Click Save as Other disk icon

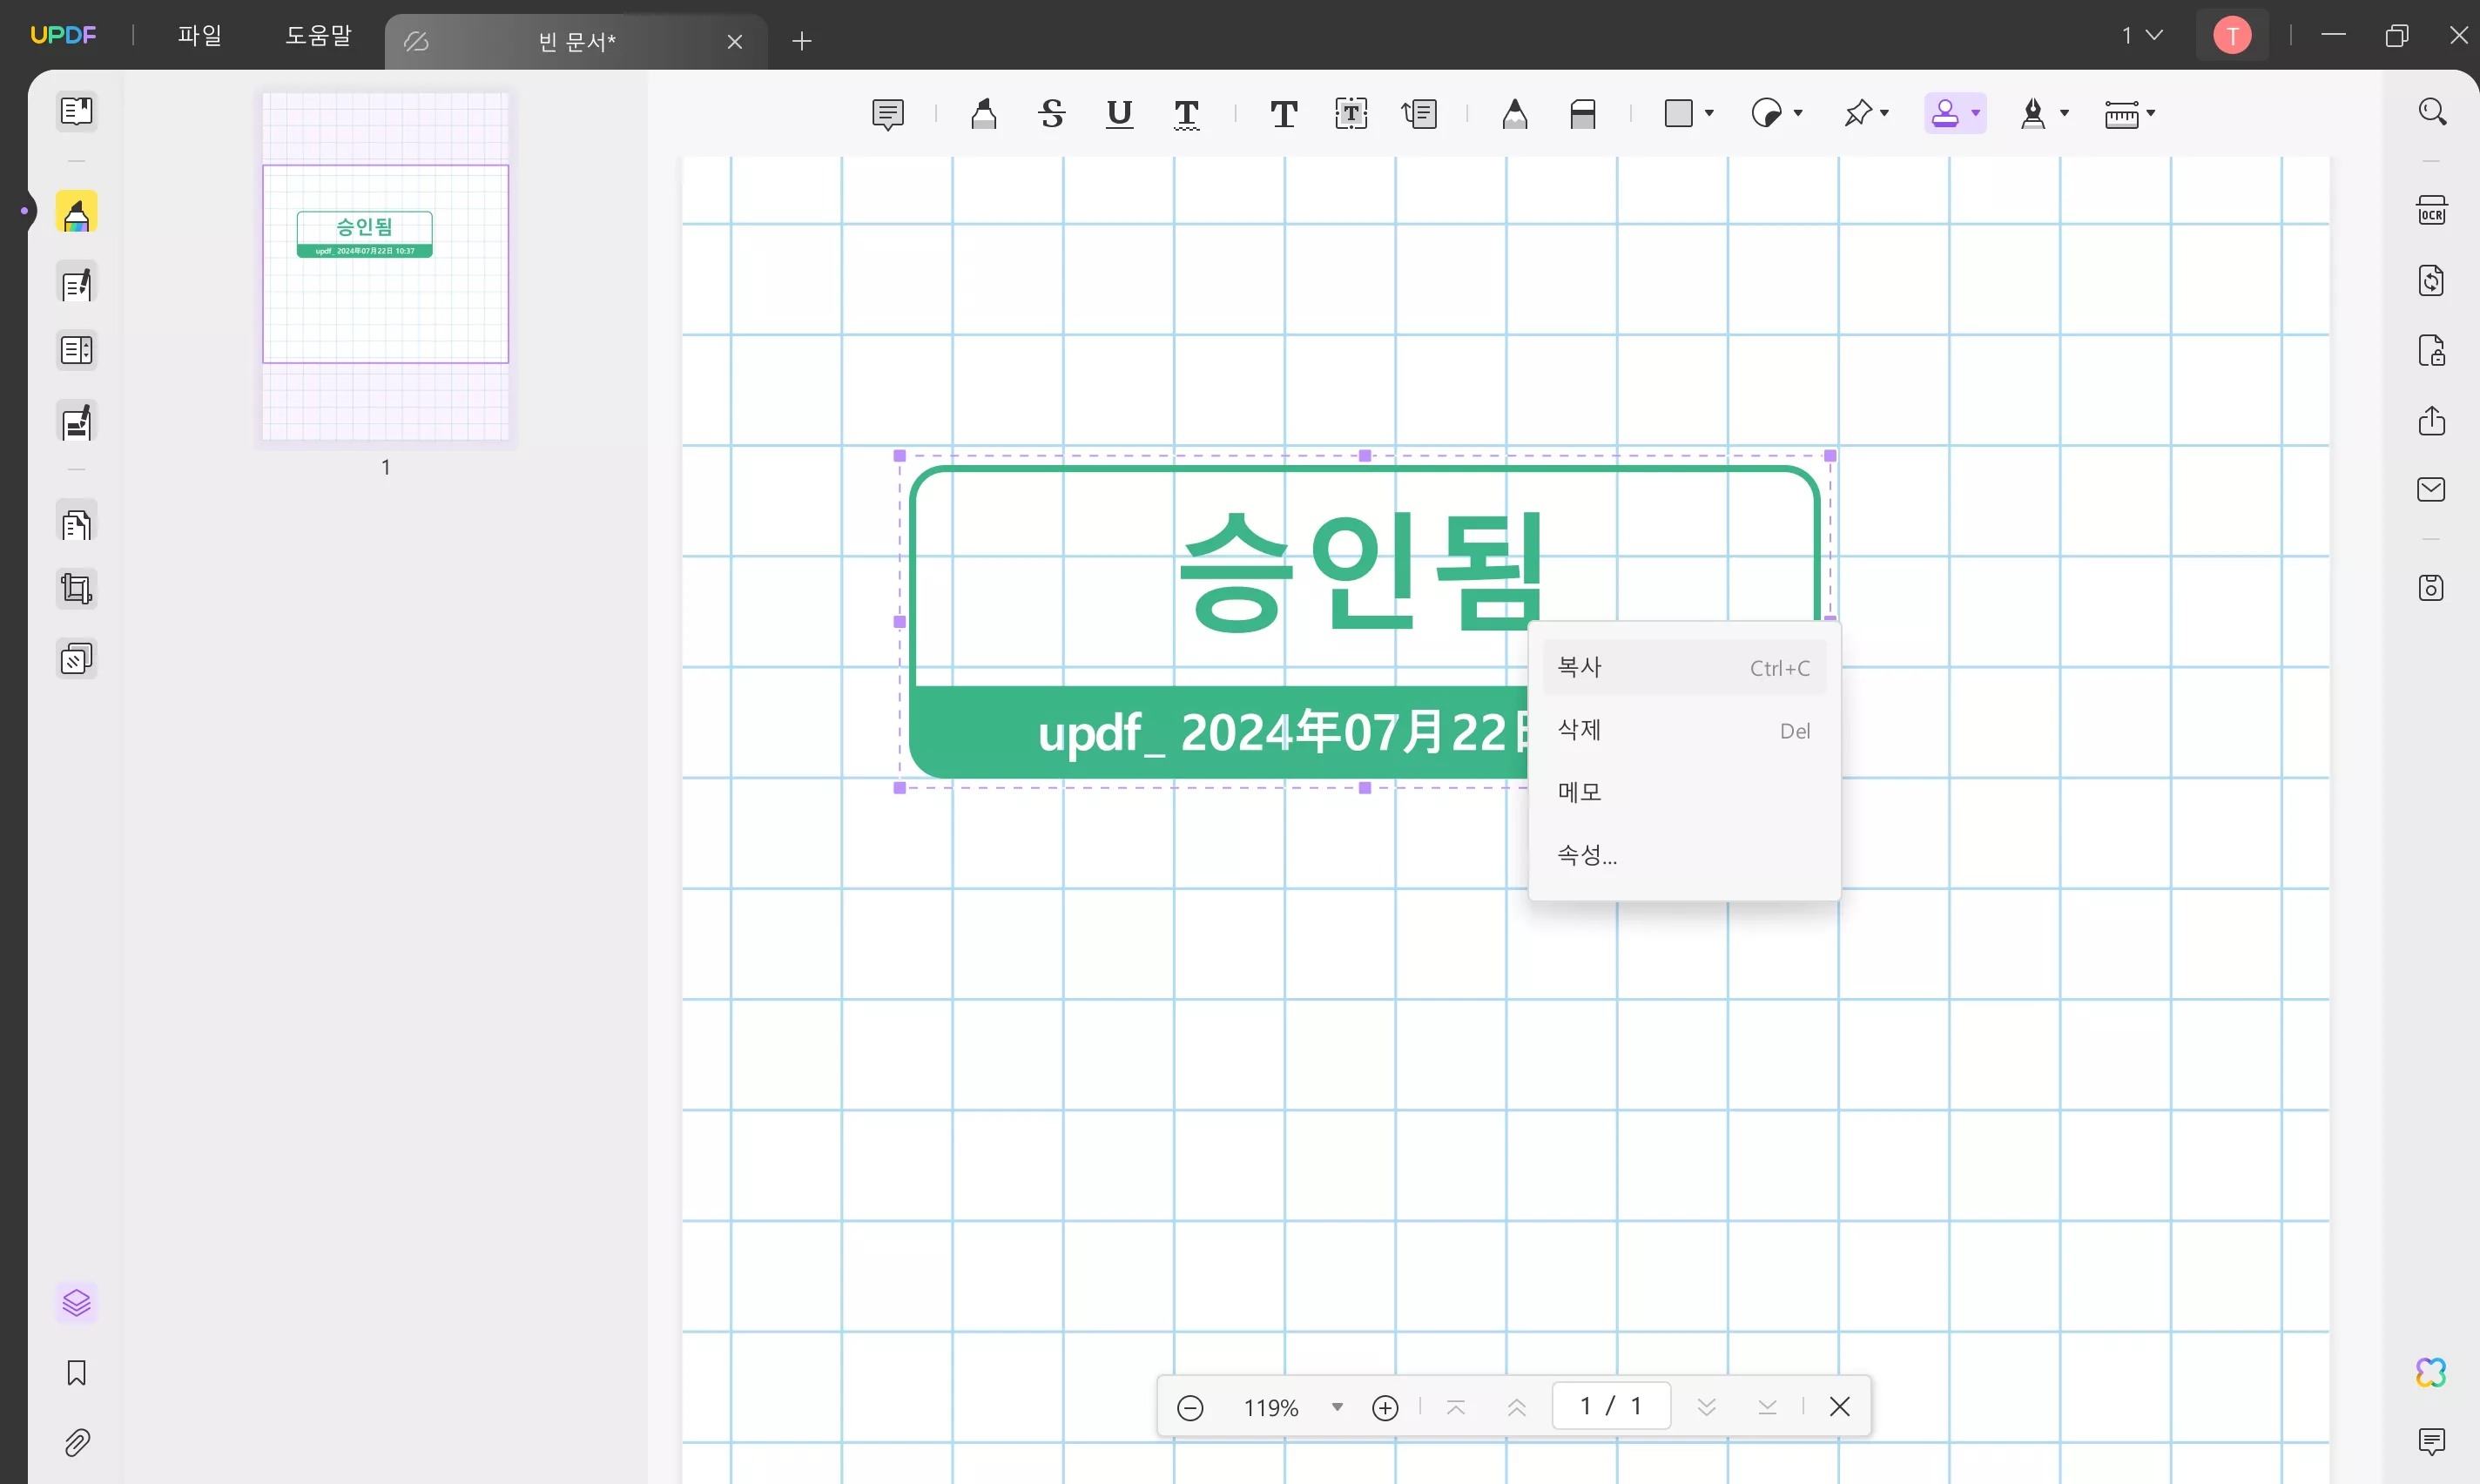coord(2431,587)
